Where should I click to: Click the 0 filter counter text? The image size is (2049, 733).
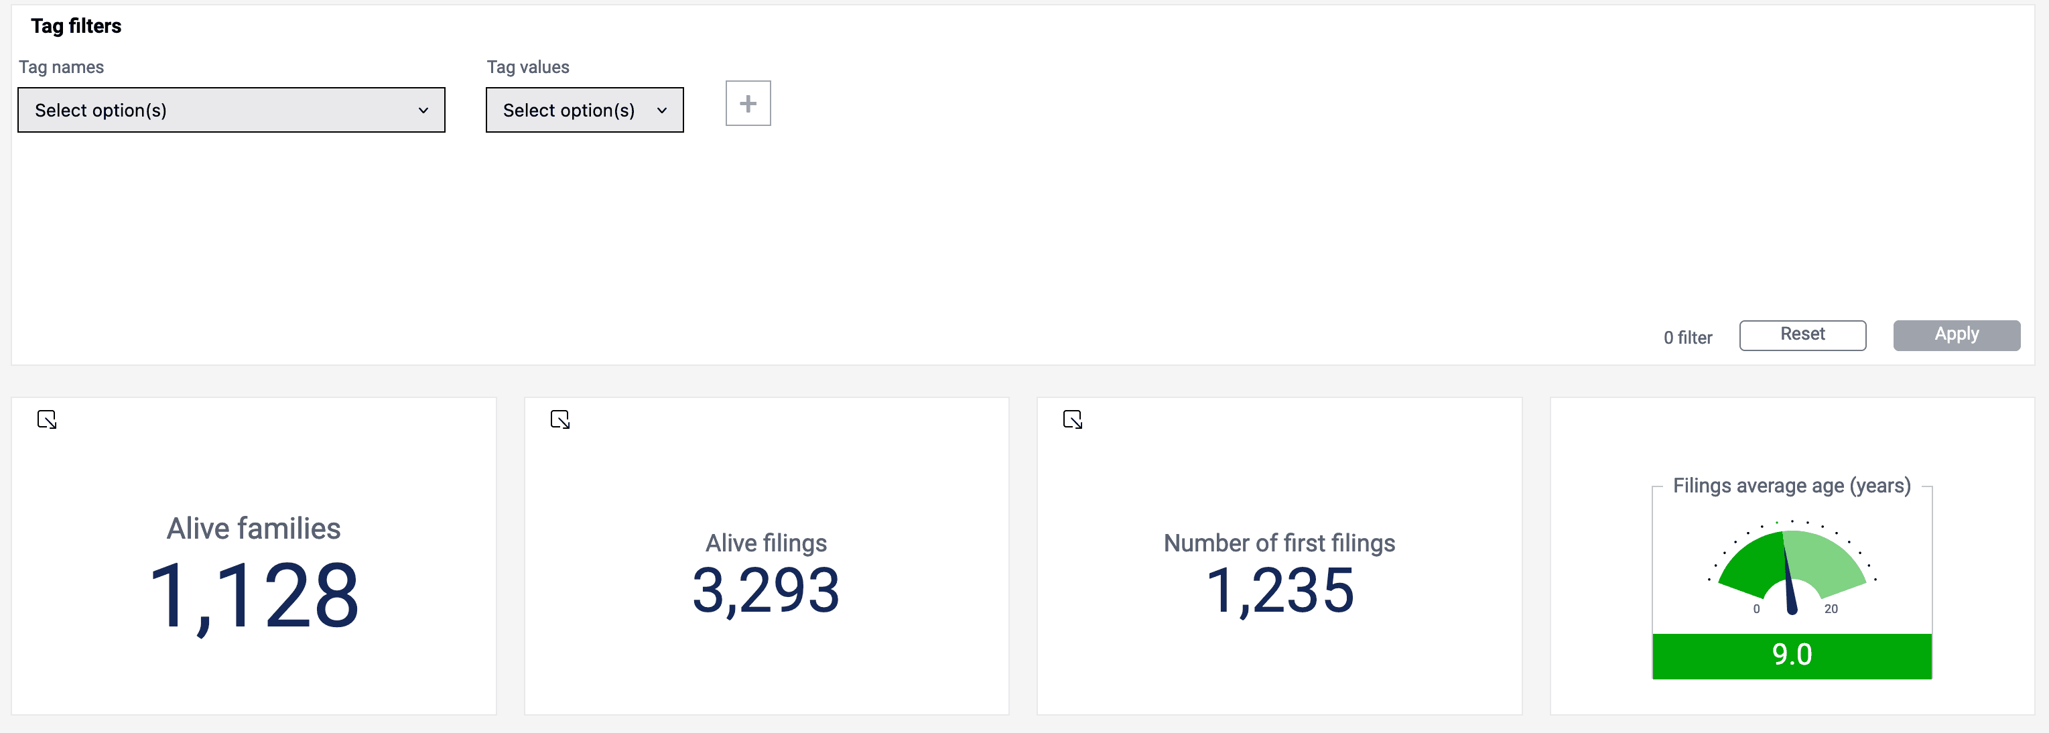coord(1687,338)
